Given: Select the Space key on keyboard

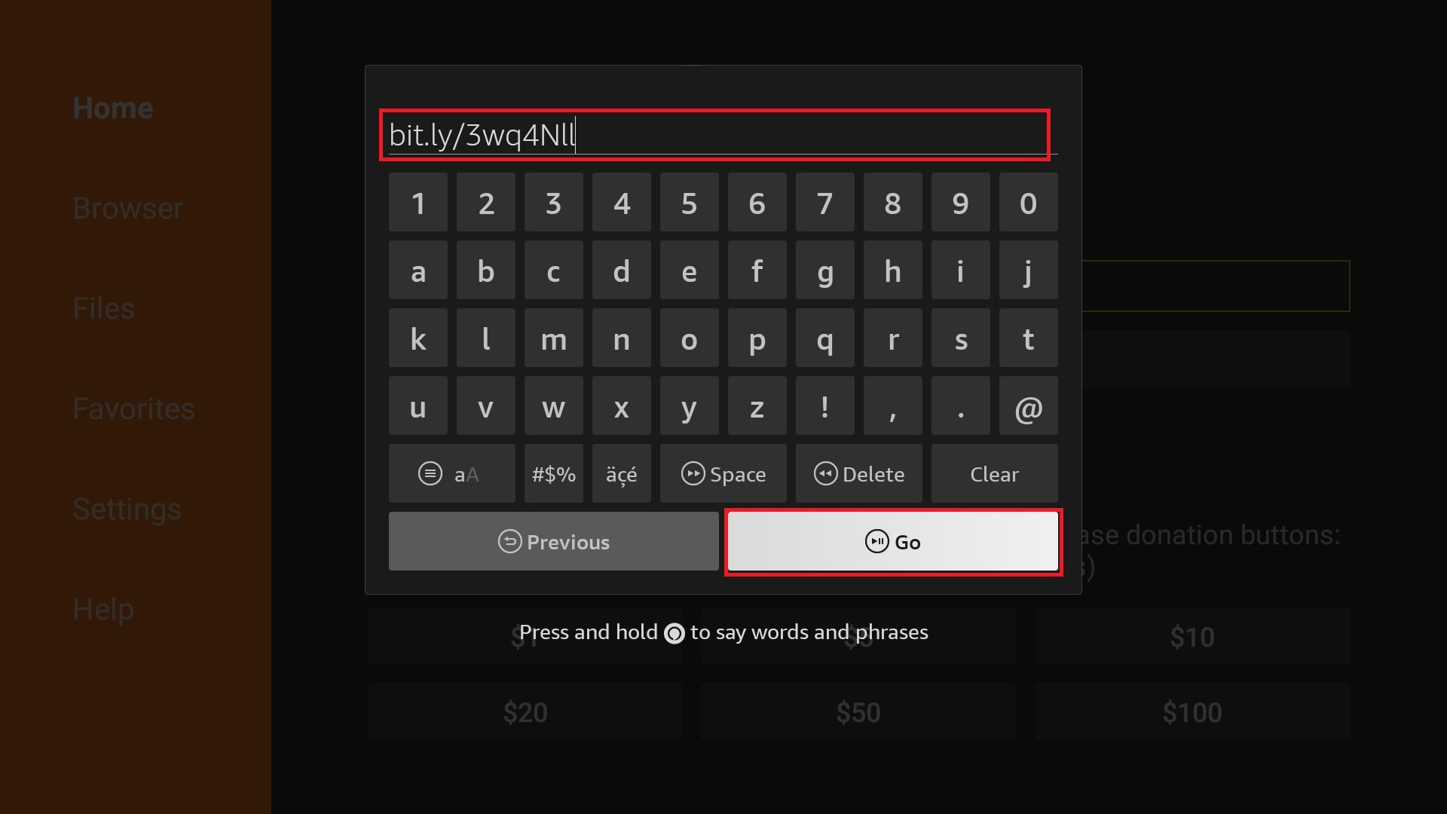Looking at the screenshot, I should coord(723,473).
